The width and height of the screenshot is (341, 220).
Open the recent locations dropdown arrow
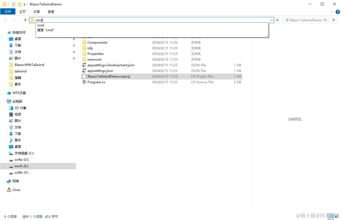point(20,20)
